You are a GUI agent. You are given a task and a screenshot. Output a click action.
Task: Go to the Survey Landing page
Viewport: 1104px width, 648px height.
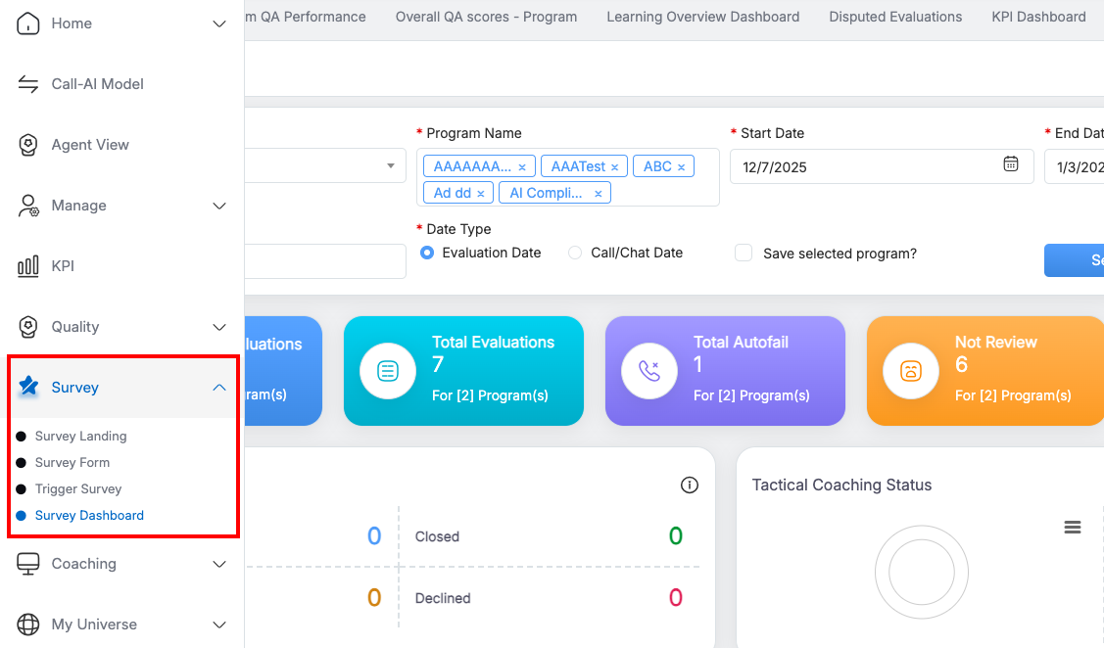[x=80, y=437]
